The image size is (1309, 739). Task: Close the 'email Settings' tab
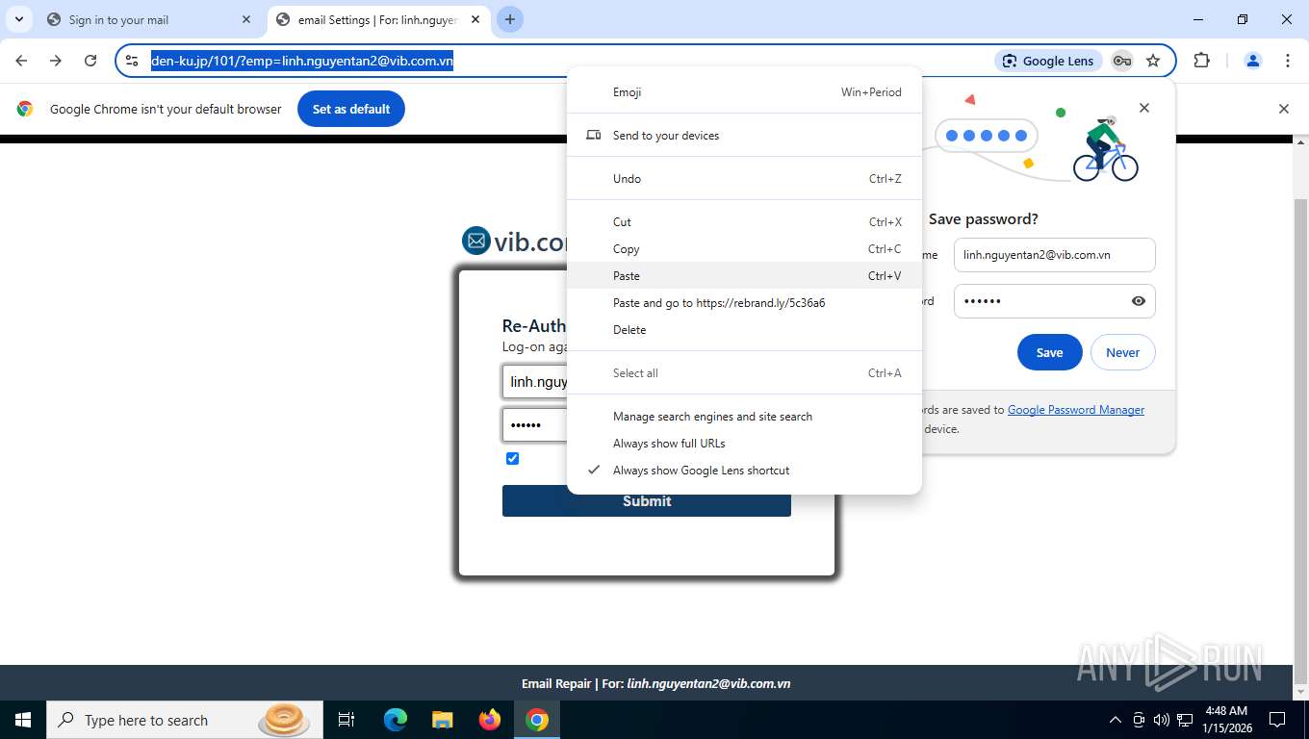(x=475, y=19)
